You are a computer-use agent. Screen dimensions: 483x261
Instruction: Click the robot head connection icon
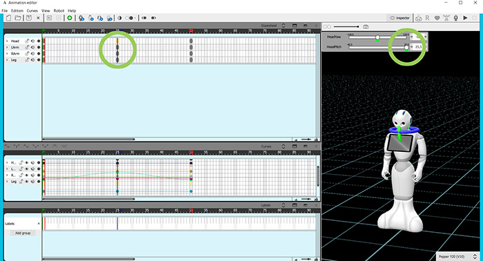tap(418, 18)
